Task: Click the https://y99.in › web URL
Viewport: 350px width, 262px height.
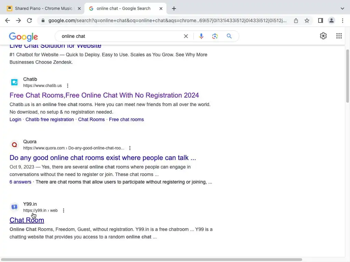Action: 40,210
